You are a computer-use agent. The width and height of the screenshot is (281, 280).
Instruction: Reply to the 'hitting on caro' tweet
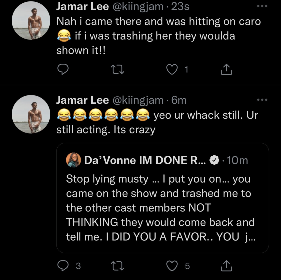[63, 69]
